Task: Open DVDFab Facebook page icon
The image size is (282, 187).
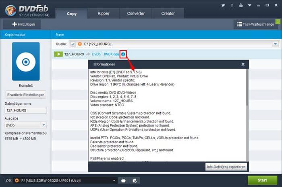Action: 232,5
